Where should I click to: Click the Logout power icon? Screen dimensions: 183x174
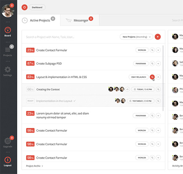click(x=8, y=160)
